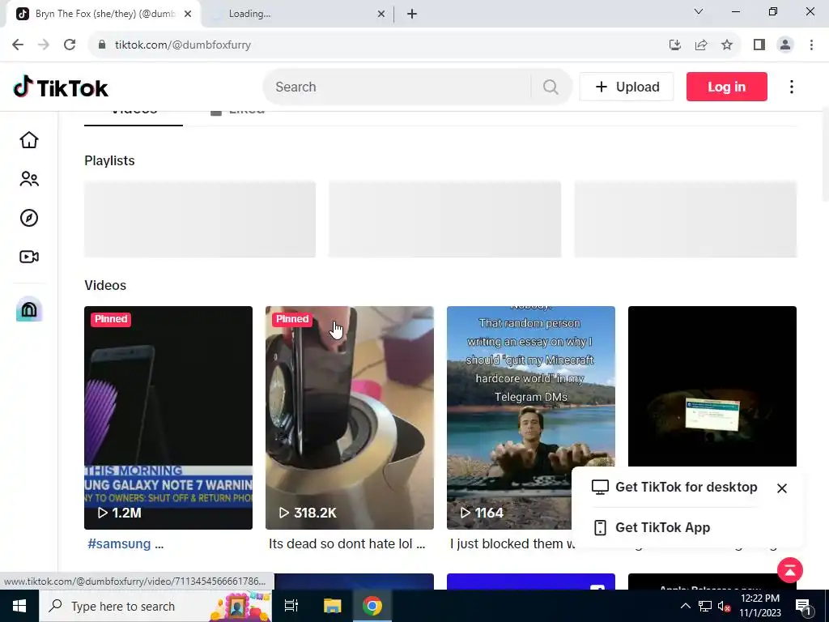
Task: Open the LIVE camera icon in sidebar
Action: (x=29, y=257)
